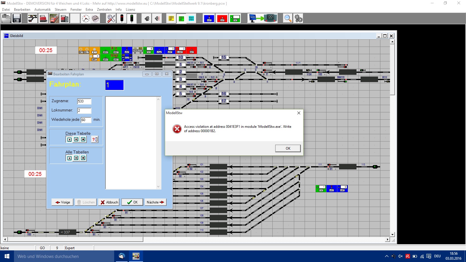Open the Steuern menu
Image resolution: width=466 pixels, height=262 pixels.
[61, 10]
